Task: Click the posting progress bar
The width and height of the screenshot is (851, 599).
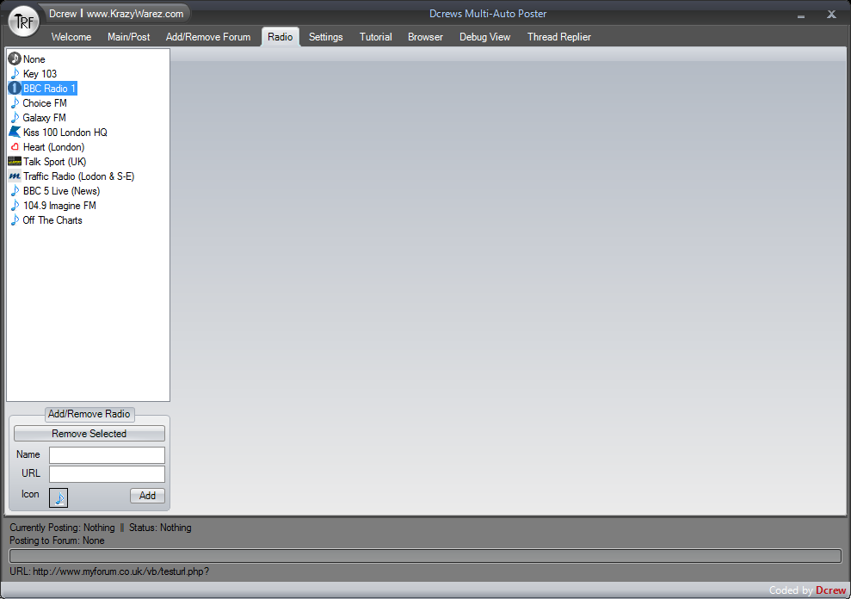Action: tap(425, 556)
